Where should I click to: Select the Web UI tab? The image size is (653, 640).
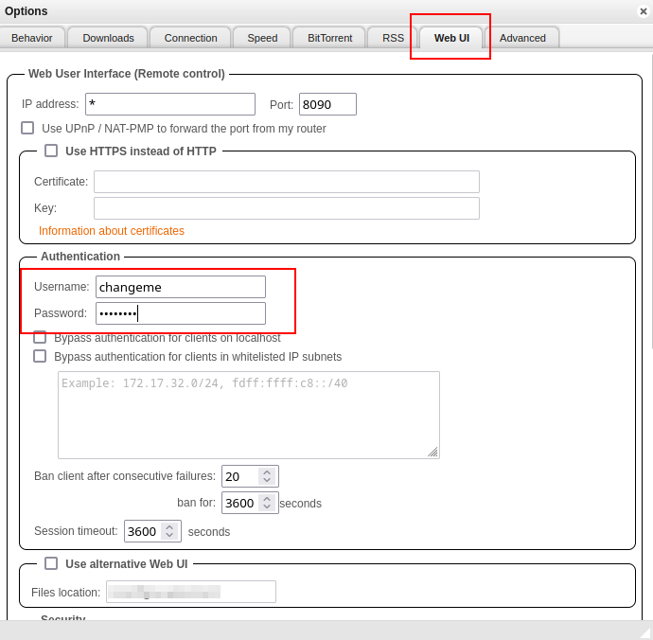pyautogui.click(x=451, y=38)
